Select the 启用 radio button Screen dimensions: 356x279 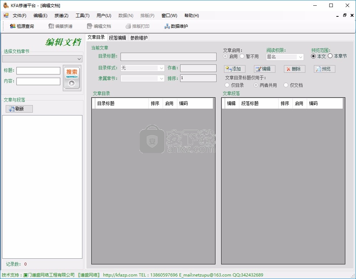tap(225, 56)
